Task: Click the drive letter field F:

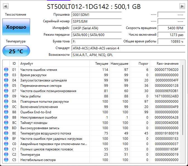Action: [x=97, y=42]
